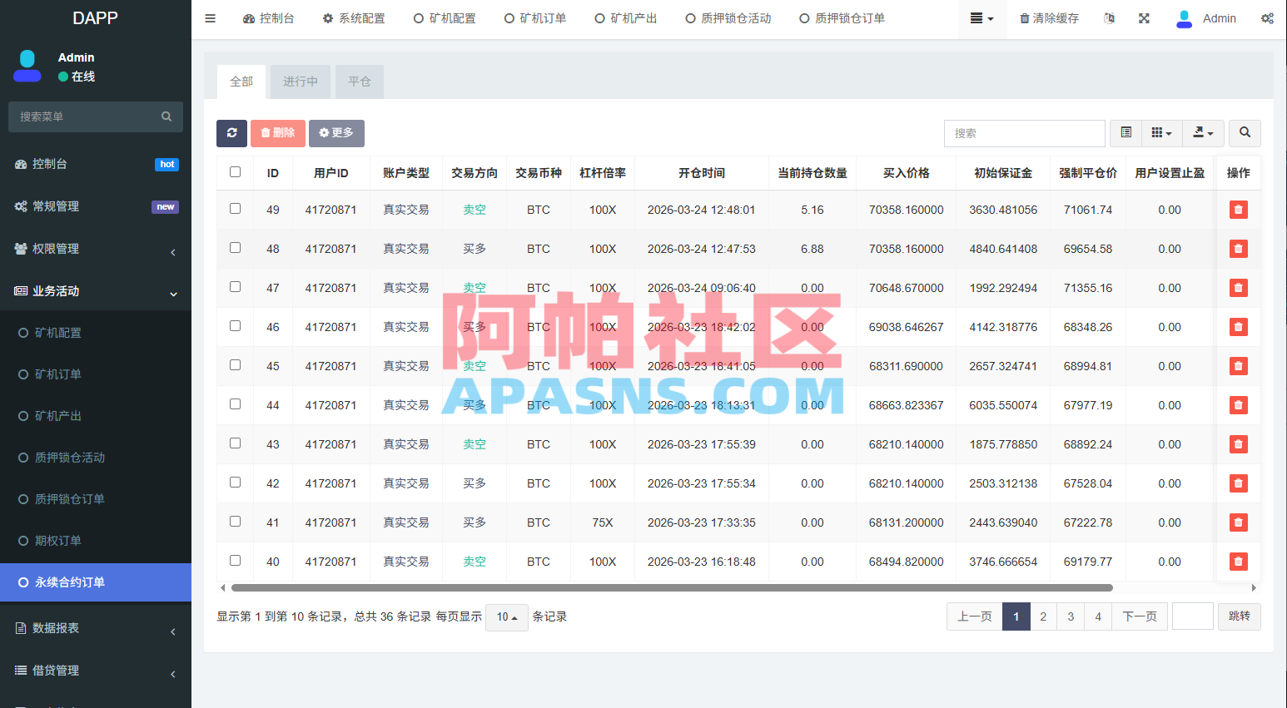This screenshot has width=1287, height=708.
Task: Click the red 删除 delete button
Action: coord(277,133)
